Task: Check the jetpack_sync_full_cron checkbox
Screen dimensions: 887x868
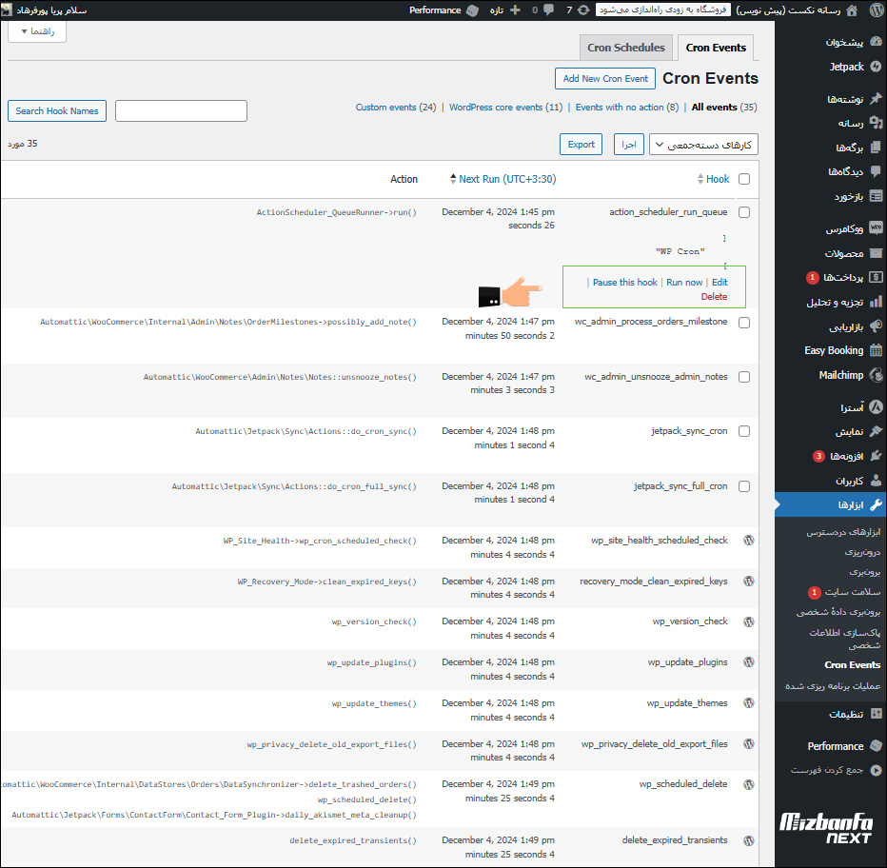Action: coord(744,486)
